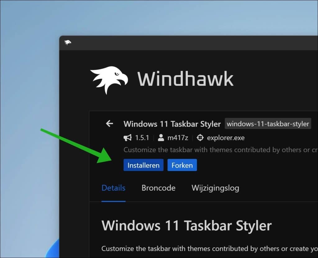Click the windows-11-taskbar-styler ID badge
This screenshot has width=318, height=258.
[x=268, y=124]
